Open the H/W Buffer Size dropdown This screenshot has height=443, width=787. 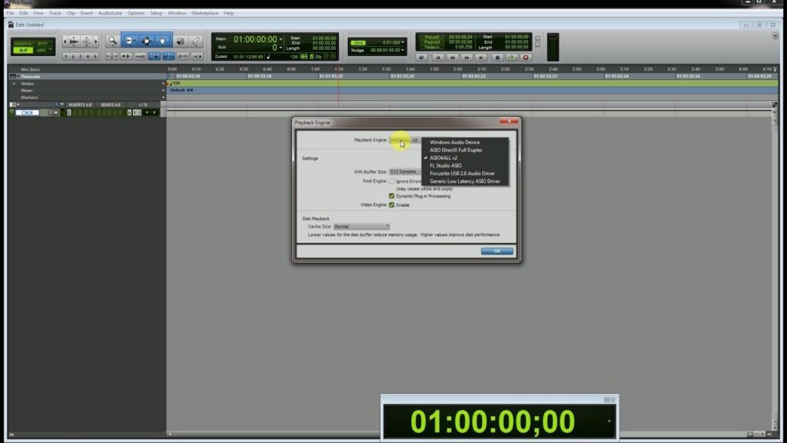coord(404,172)
